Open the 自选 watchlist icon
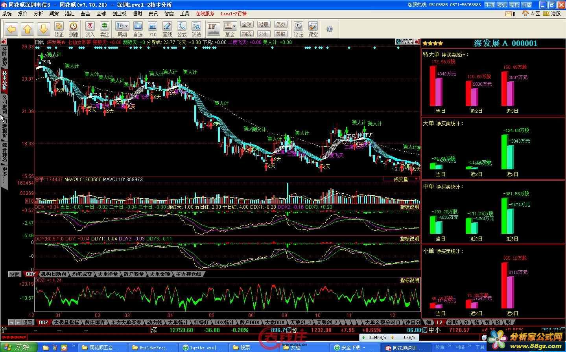Screen dimensions: 566x352 [x=138, y=29]
